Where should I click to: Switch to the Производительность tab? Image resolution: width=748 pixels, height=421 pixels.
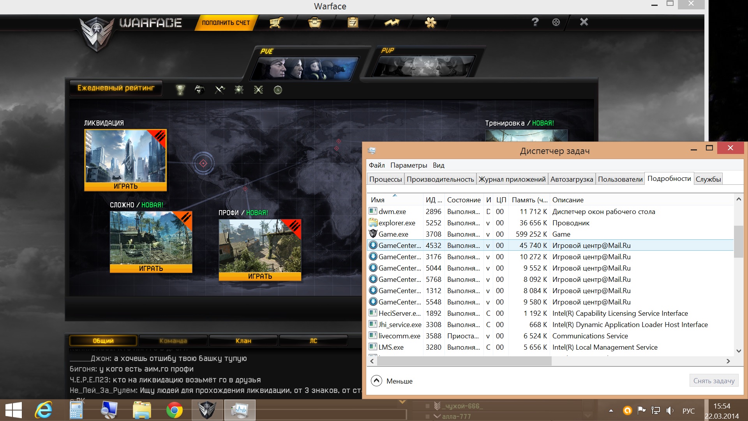[440, 179]
